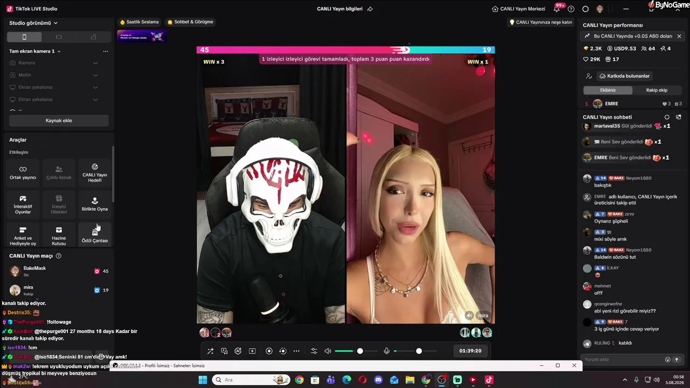This screenshot has width=690, height=388.
Task: Toggle visibility of first Ekran yakalama source
Action: 95,87
